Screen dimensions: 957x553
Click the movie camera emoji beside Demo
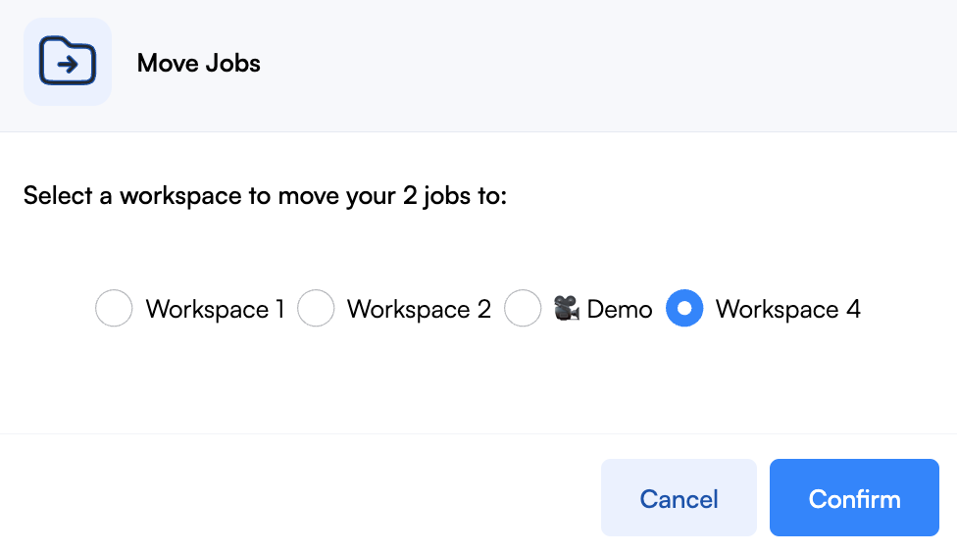(567, 308)
